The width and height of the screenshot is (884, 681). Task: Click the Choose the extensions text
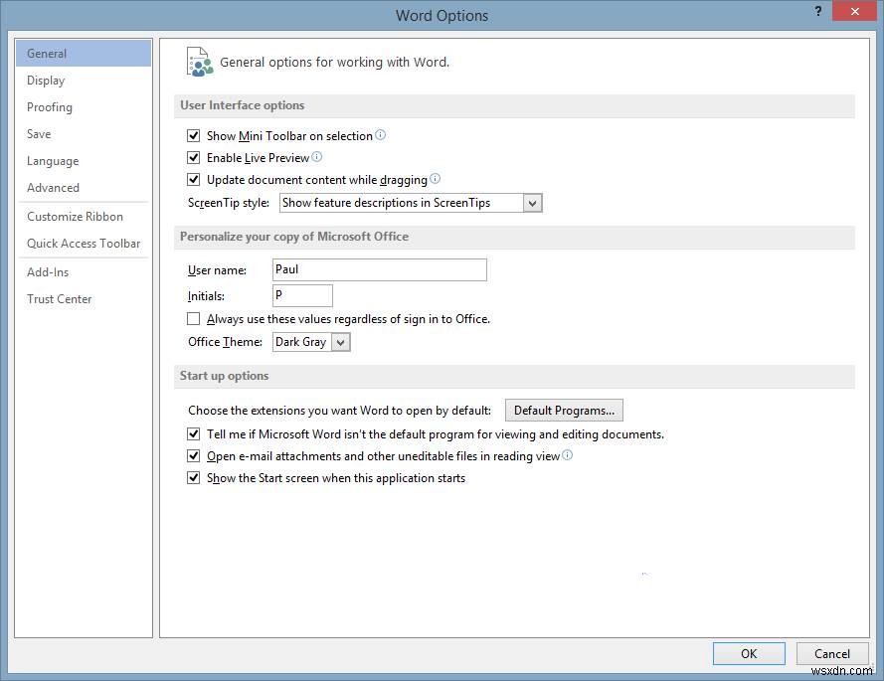pos(339,411)
